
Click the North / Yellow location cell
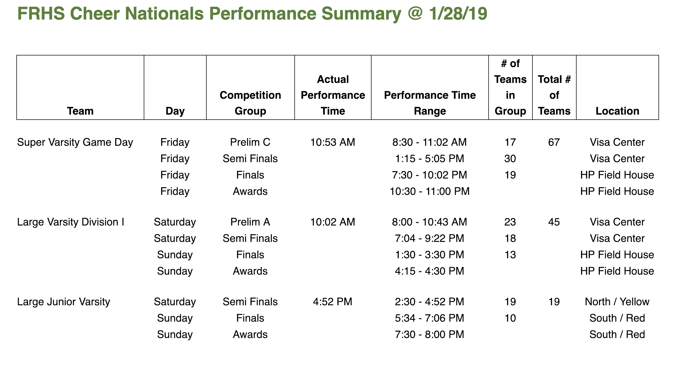pos(617,302)
